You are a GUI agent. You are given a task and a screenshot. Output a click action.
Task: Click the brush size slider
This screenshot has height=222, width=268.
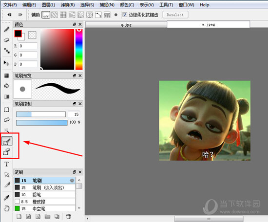41,114
